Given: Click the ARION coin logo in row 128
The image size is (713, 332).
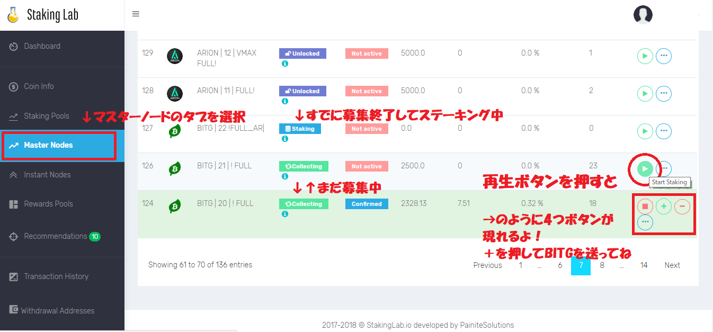Looking at the screenshot, I should tap(175, 94).
